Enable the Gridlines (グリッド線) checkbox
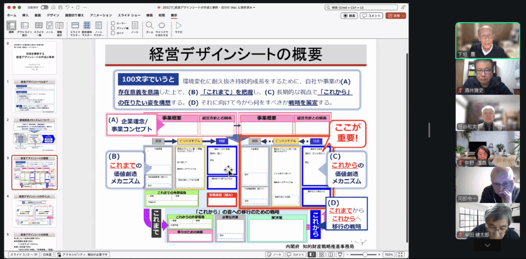Screen dimensions: 526x259 coord(113,28)
